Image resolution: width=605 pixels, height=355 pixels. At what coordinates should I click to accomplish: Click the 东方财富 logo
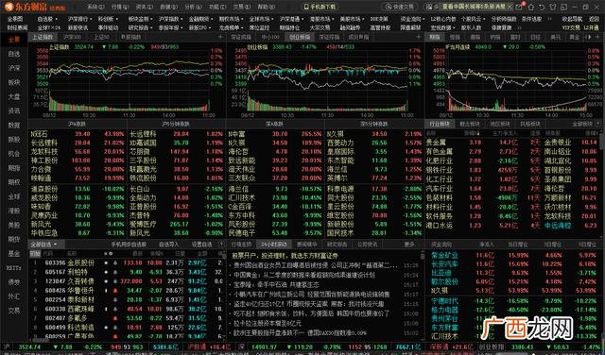pos(35,7)
